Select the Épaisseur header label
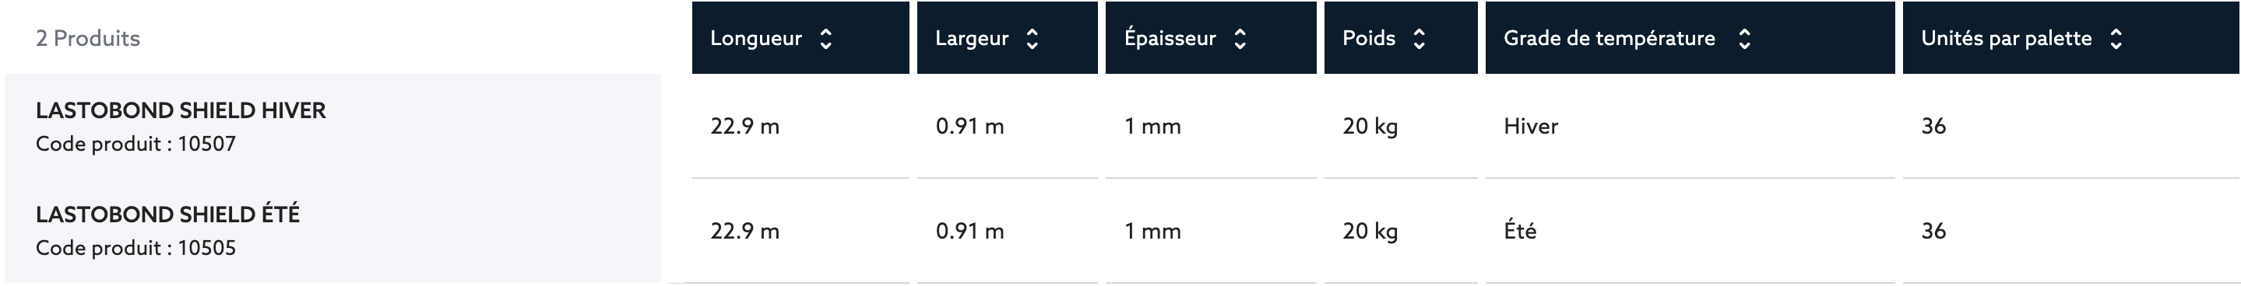The height and width of the screenshot is (286, 2241). pyautogui.click(x=1170, y=38)
